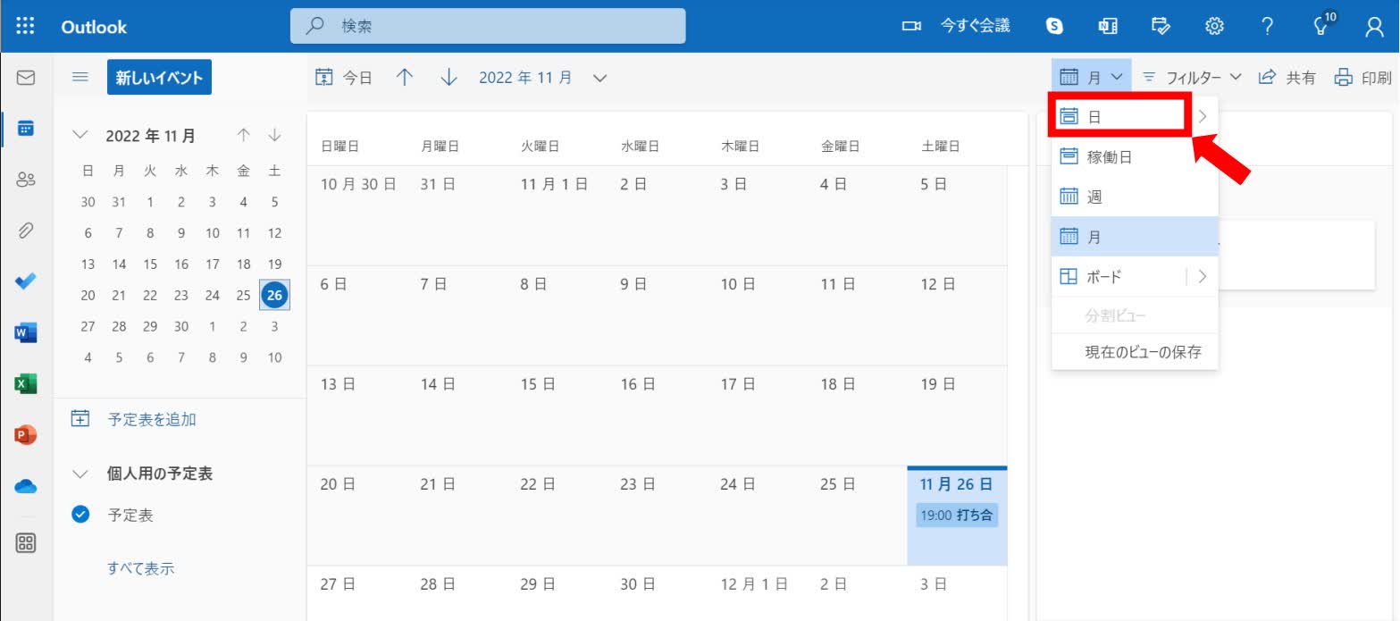Click mini calendar previous month arrow
The height and width of the screenshot is (621, 1400).
point(243,136)
